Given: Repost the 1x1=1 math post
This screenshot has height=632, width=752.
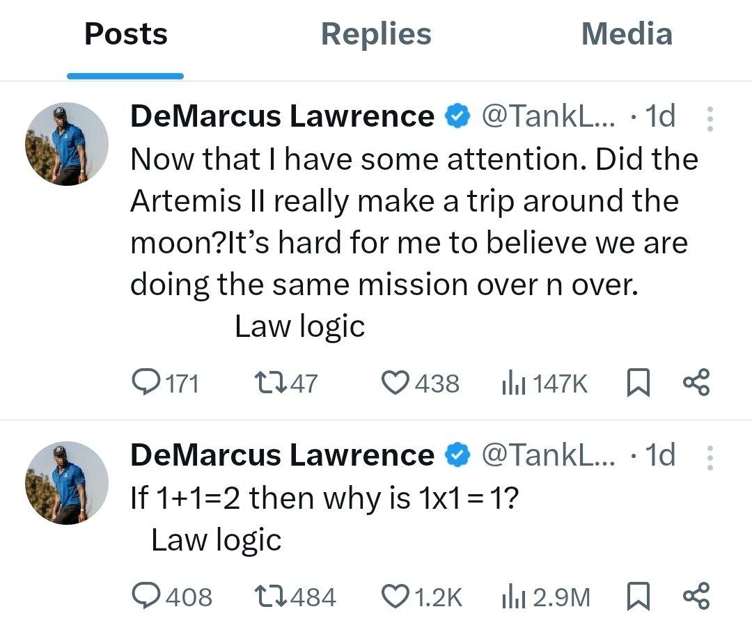Looking at the screenshot, I should point(267,597).
